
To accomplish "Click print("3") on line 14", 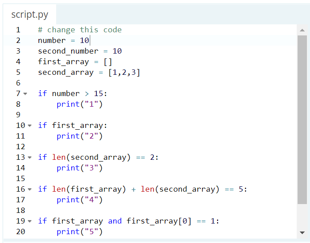I will [x=80, y=168].
